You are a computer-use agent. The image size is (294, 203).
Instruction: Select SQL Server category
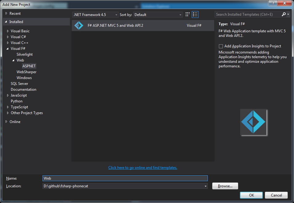pyautogui.click(x=19, y=84)
